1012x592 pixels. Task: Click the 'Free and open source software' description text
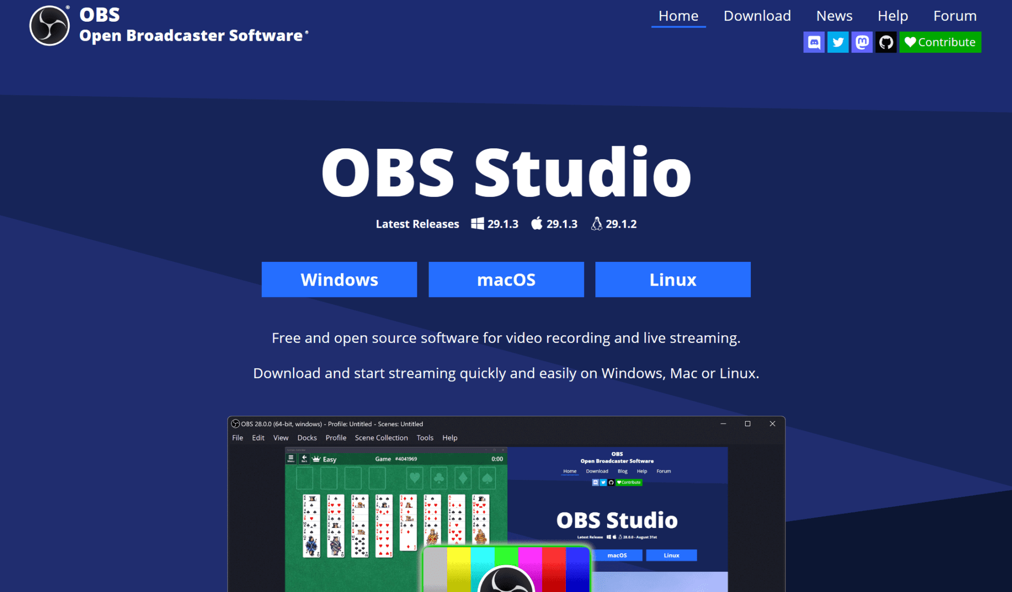click(506, 338)
